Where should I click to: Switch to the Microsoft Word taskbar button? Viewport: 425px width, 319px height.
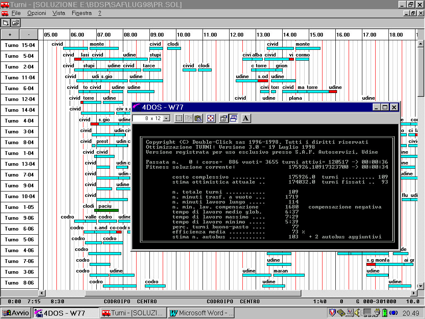[201, 313]
